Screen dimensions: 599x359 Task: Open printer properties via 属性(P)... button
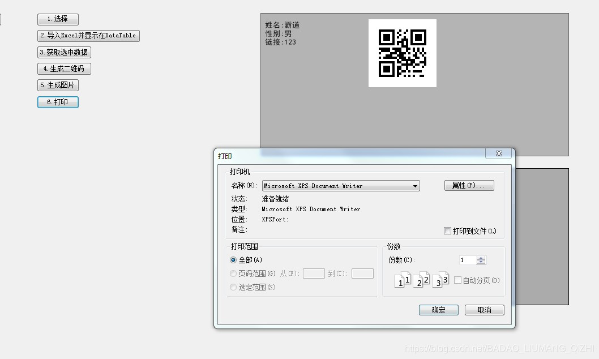(469, 185)
